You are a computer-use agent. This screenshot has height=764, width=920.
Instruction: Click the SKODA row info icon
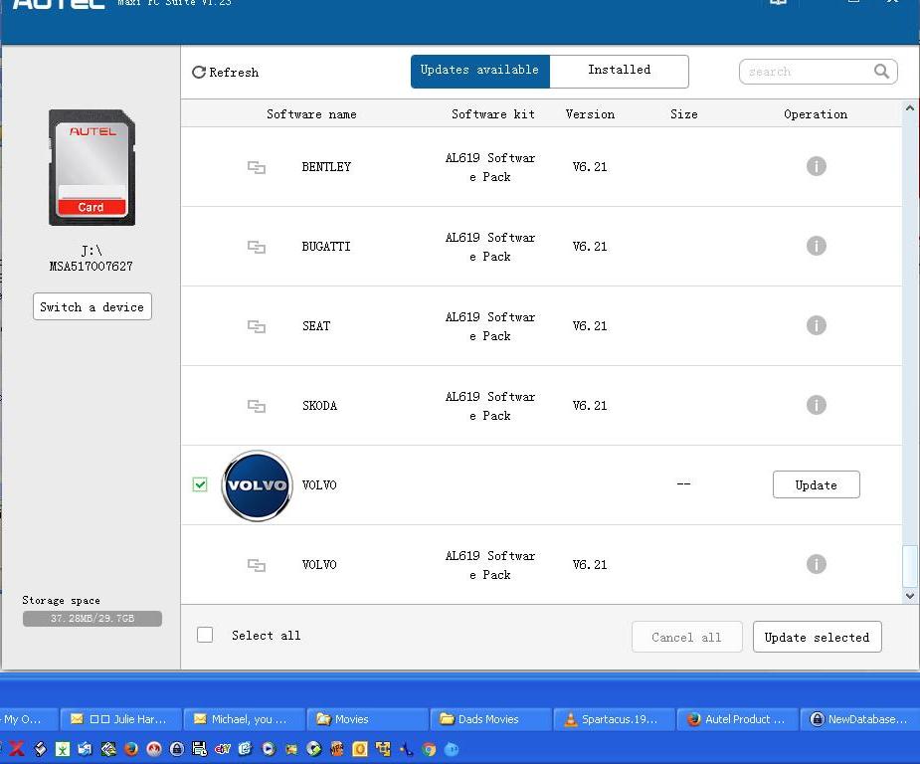tap(816, 405)
